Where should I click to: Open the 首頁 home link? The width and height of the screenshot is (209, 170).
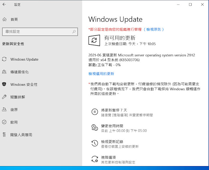coord(14,20)
